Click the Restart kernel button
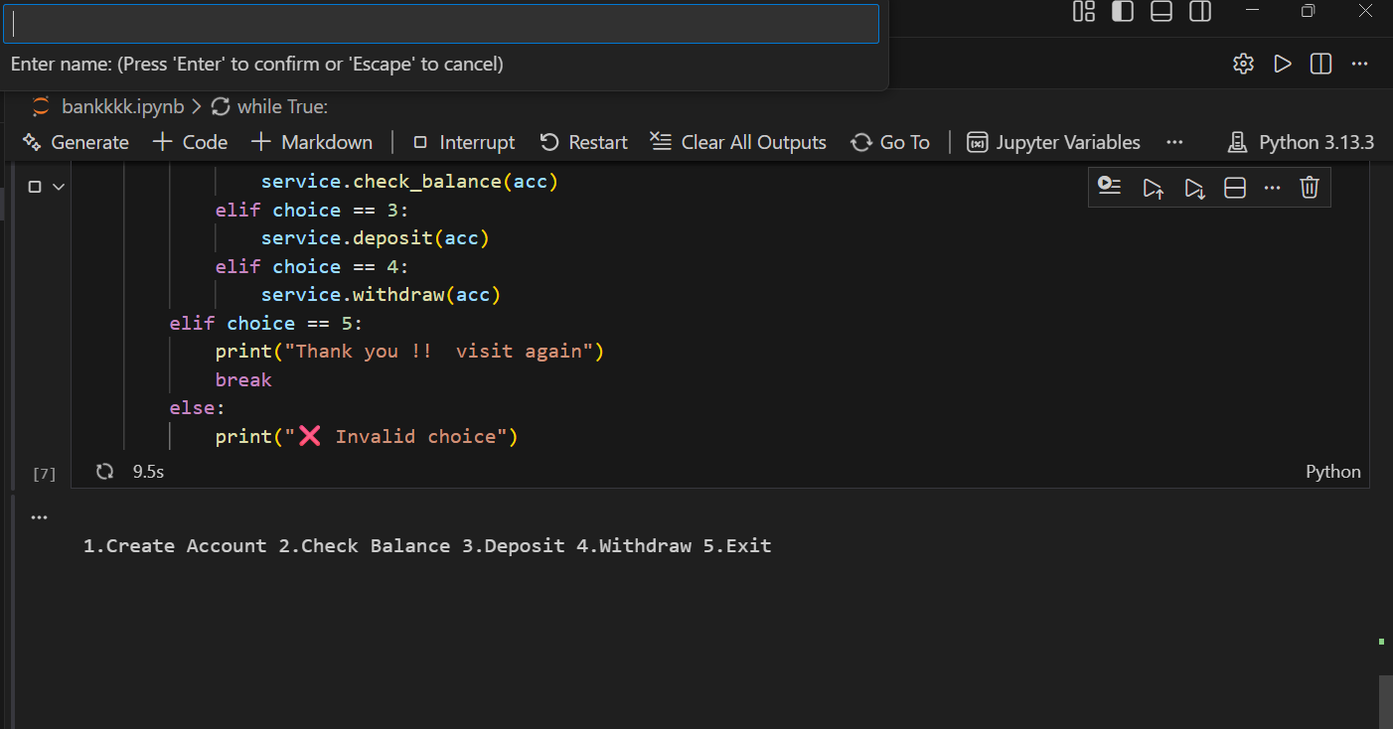1393x729 pixels. (584, 142)
